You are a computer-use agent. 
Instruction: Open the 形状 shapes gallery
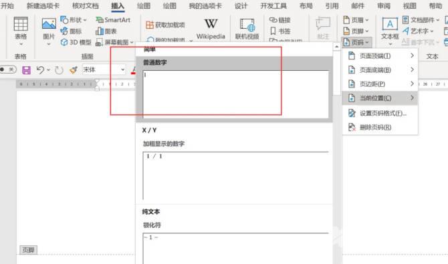point(73,19)
